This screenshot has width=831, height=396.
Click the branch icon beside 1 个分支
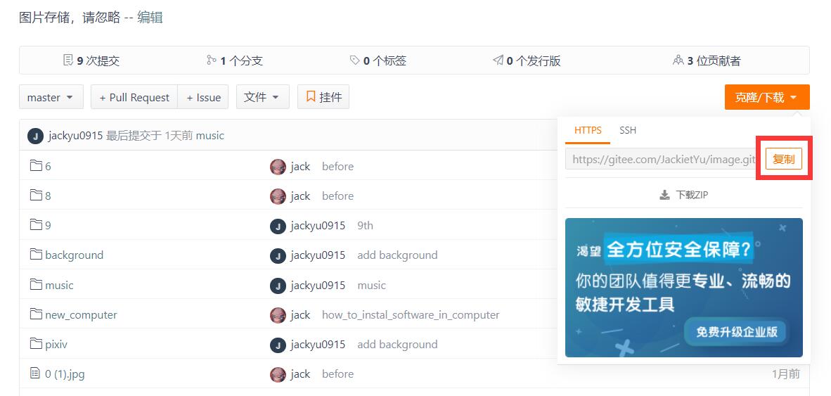[211, 60]
